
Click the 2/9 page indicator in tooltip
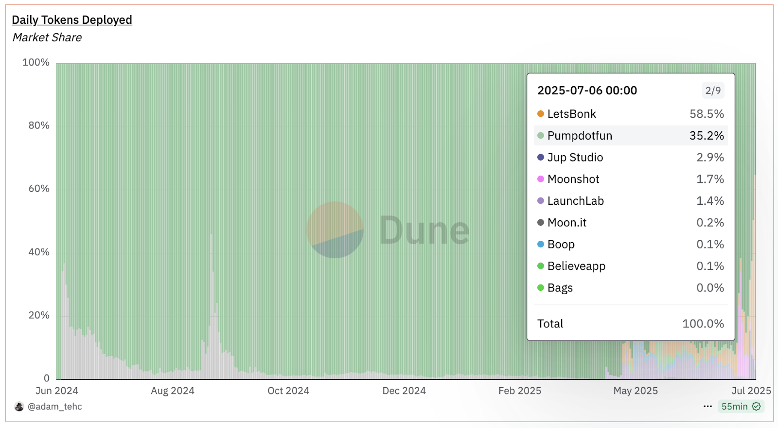713,90
